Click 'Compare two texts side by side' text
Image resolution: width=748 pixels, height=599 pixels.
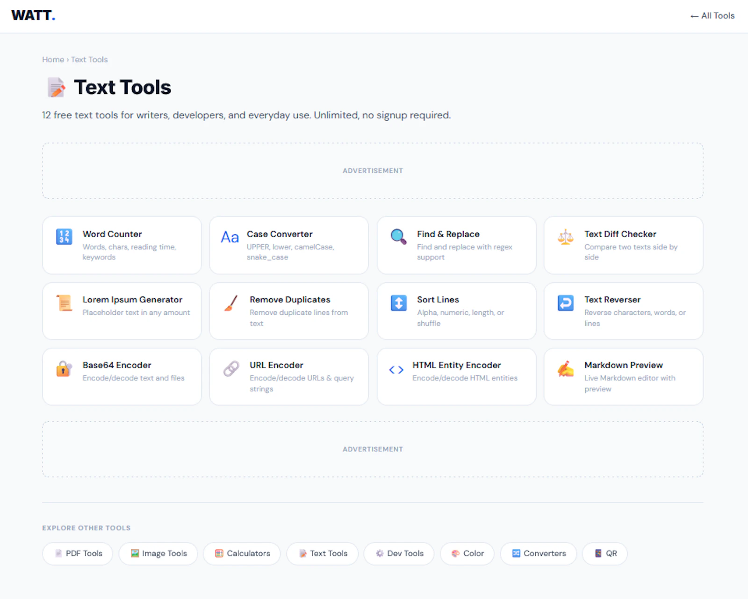point(631,252)
